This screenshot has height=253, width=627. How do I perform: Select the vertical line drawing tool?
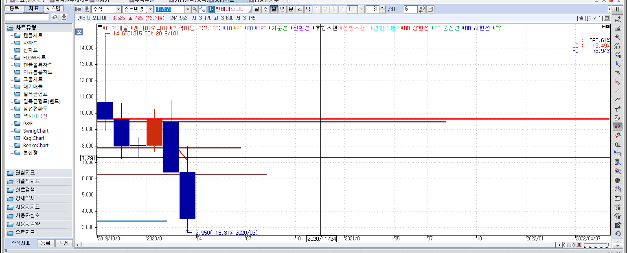click(x=618, y=82)
